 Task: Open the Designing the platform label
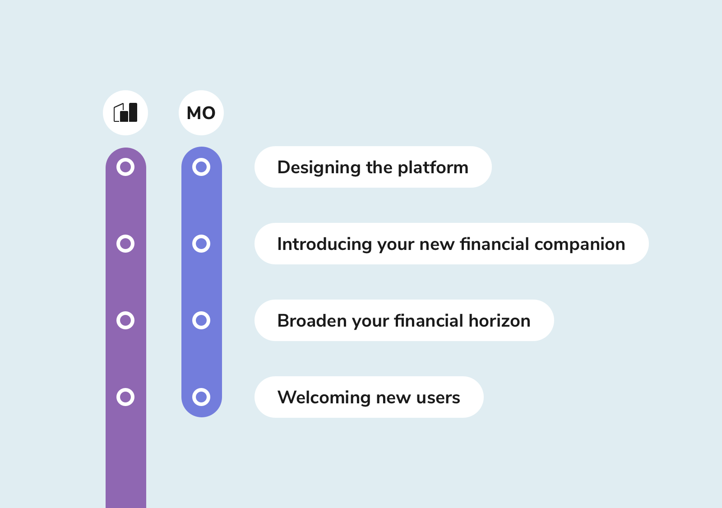(373, 167)
